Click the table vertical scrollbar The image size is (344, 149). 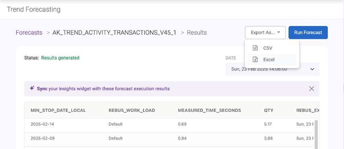click(316, 134)
